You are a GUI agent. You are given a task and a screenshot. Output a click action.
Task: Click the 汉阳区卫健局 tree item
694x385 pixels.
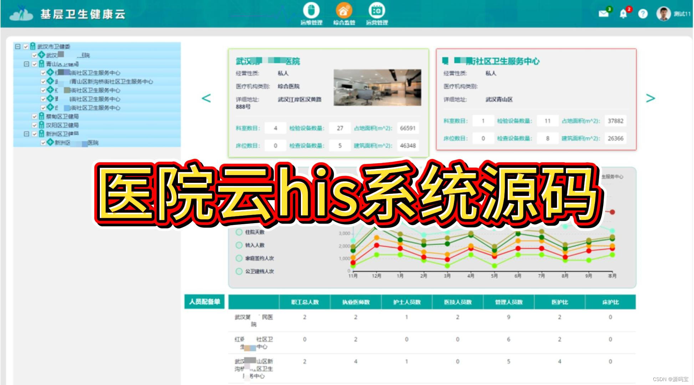click(62, 125)
